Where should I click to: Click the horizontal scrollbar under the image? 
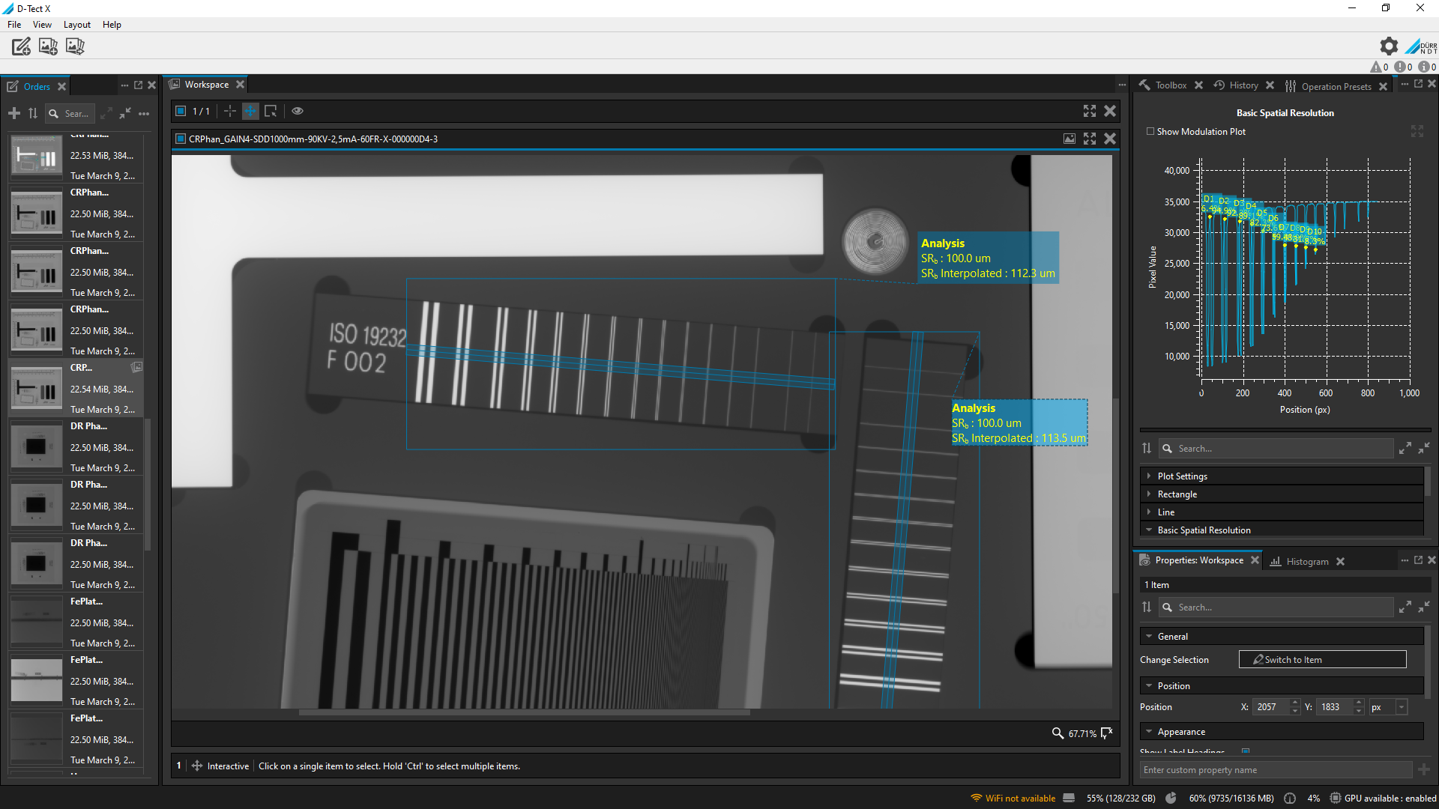point(525,712)
